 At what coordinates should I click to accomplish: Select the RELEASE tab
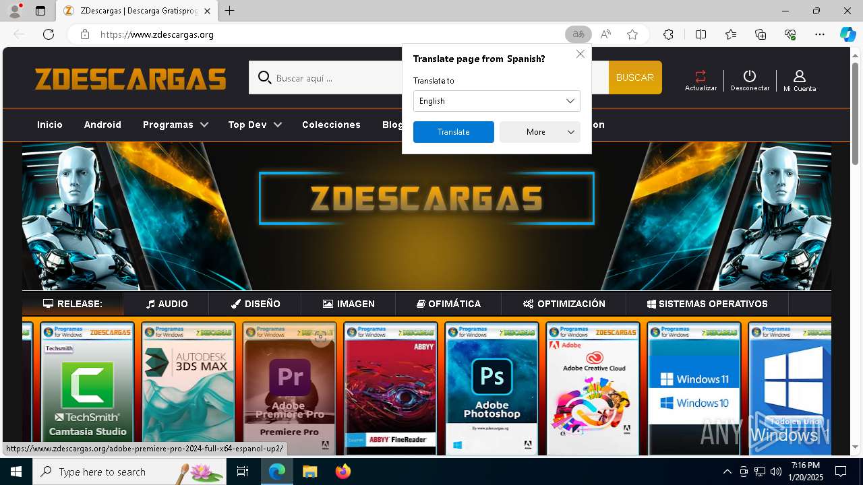pyautogui.click(x=73, y=304)
